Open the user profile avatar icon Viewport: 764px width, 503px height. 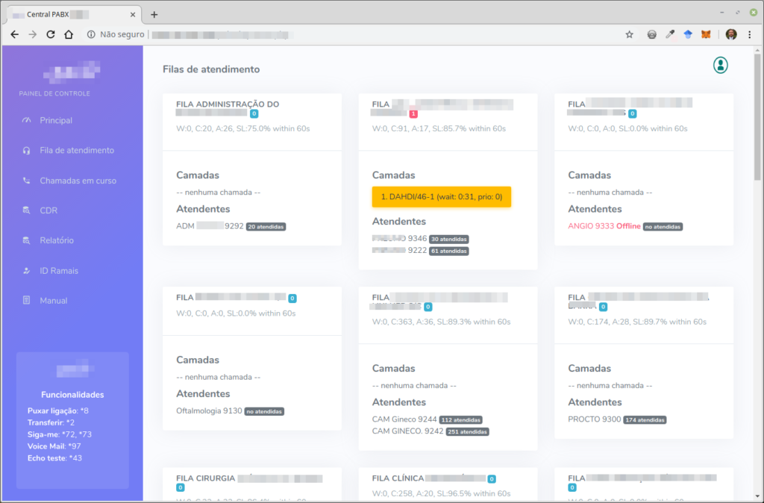tap(720, 65)
